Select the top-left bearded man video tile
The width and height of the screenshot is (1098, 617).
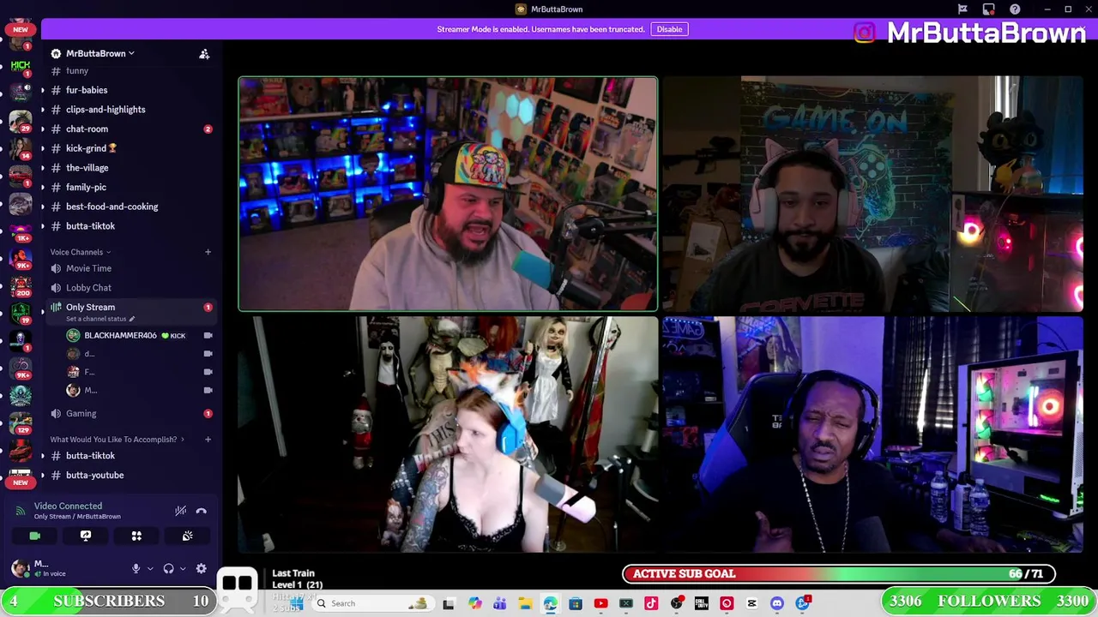pos(448,194)
